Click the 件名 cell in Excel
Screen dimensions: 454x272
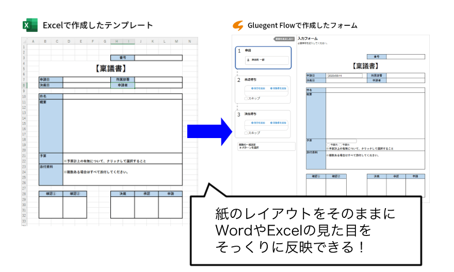(51, 96)
